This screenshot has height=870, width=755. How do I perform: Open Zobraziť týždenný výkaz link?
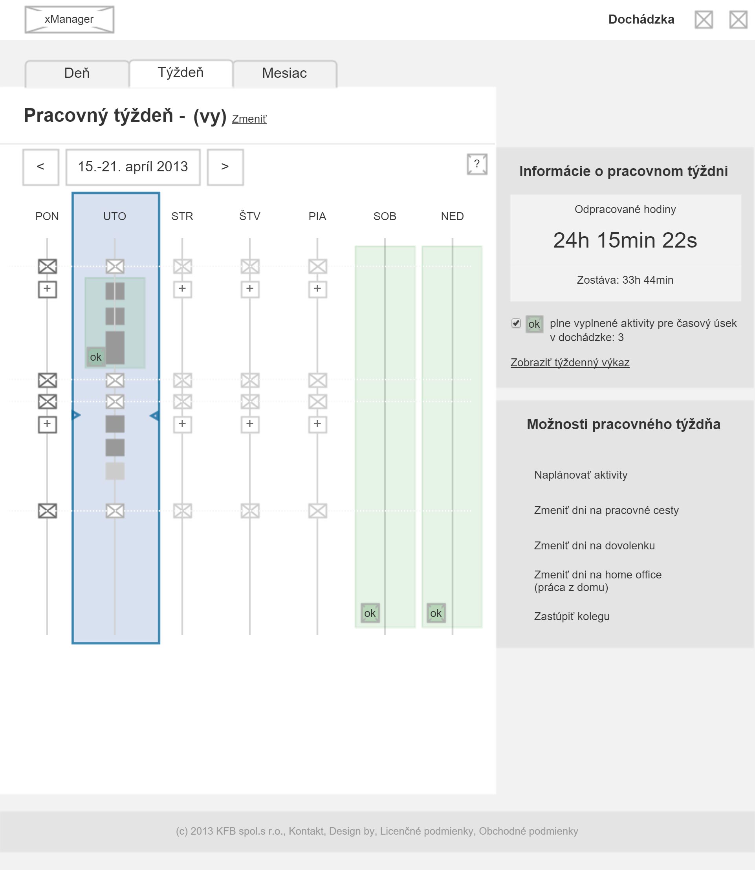point(570,362)
